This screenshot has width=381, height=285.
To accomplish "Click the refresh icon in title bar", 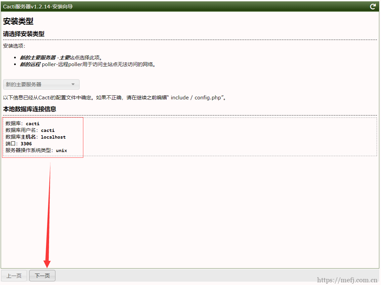I will (x=373, y=7).
